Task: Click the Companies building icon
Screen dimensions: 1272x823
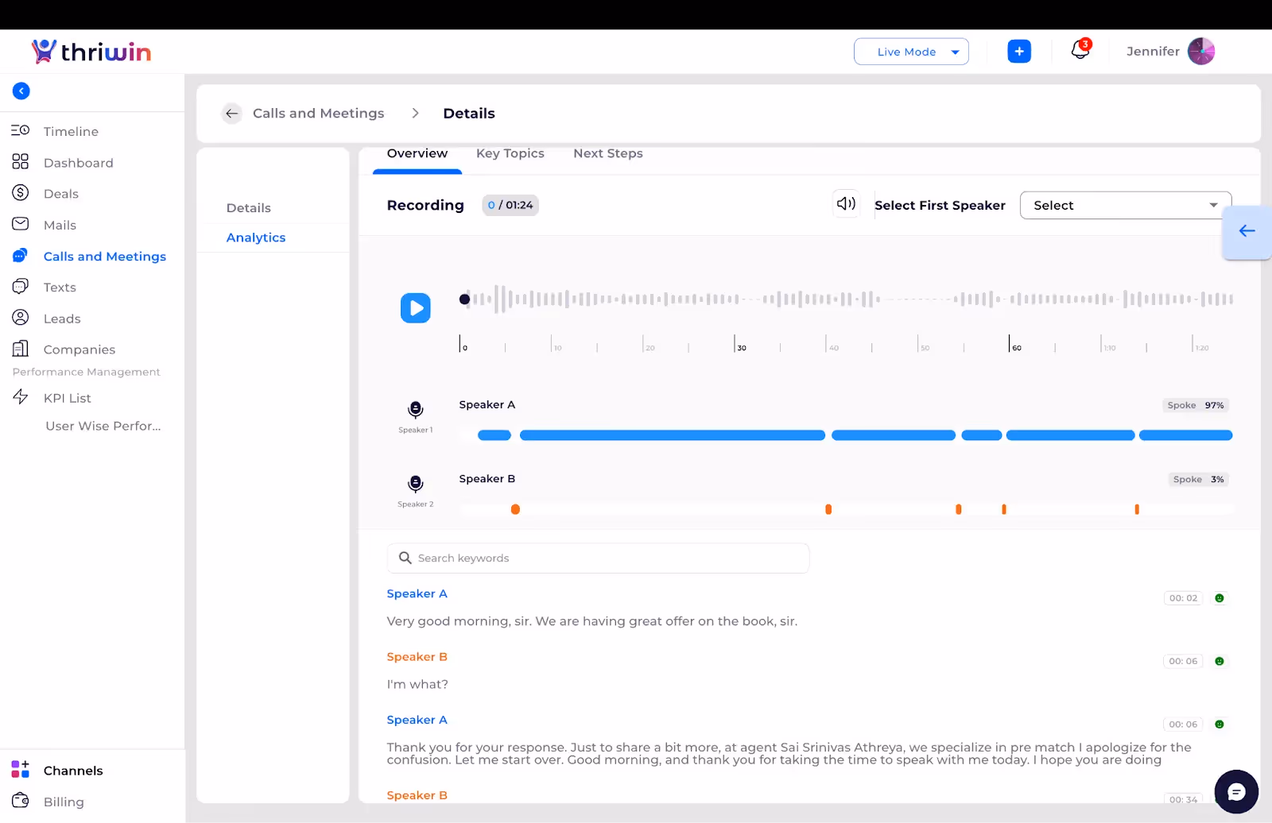Action: point(21,349)
